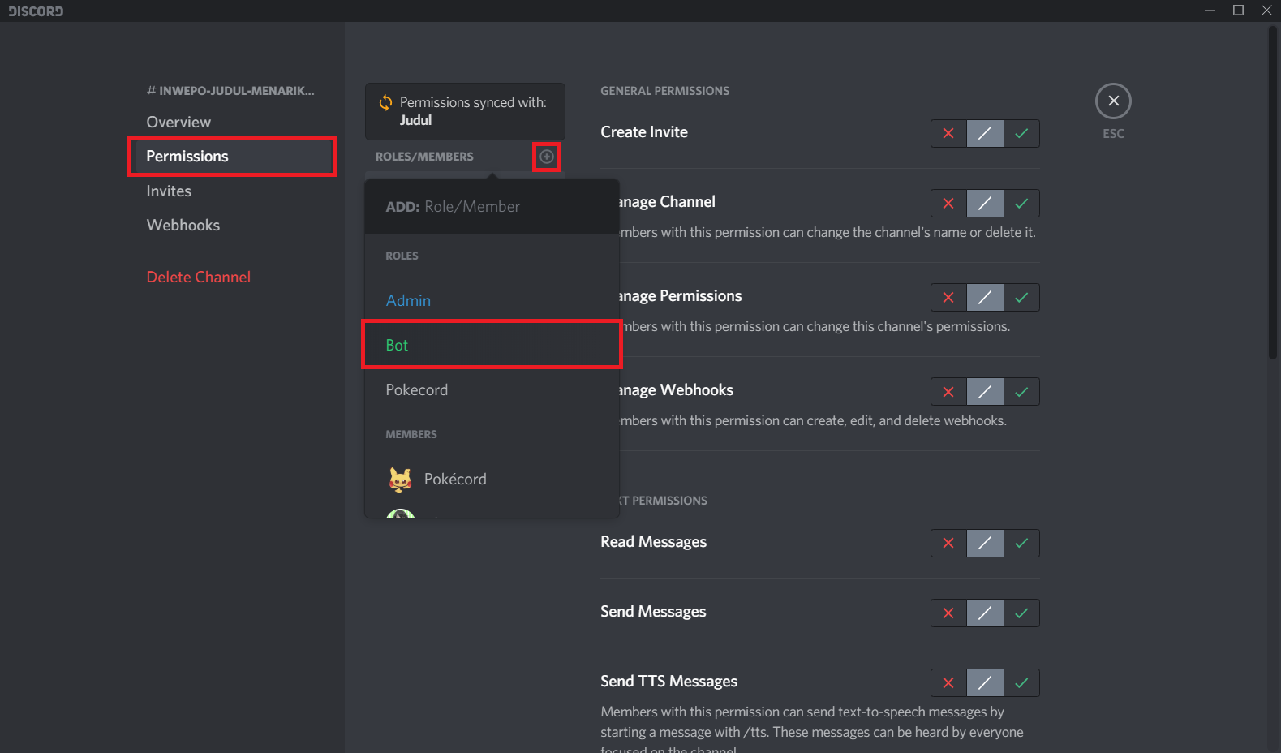Click the settings page vertical scrollbar

tap(1272, 195)
